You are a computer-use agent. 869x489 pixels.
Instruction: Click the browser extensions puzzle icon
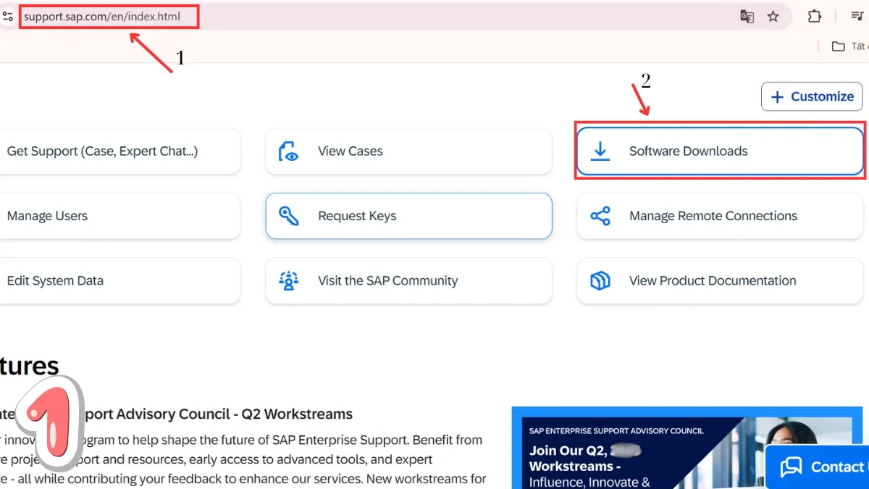pos(814,16)
